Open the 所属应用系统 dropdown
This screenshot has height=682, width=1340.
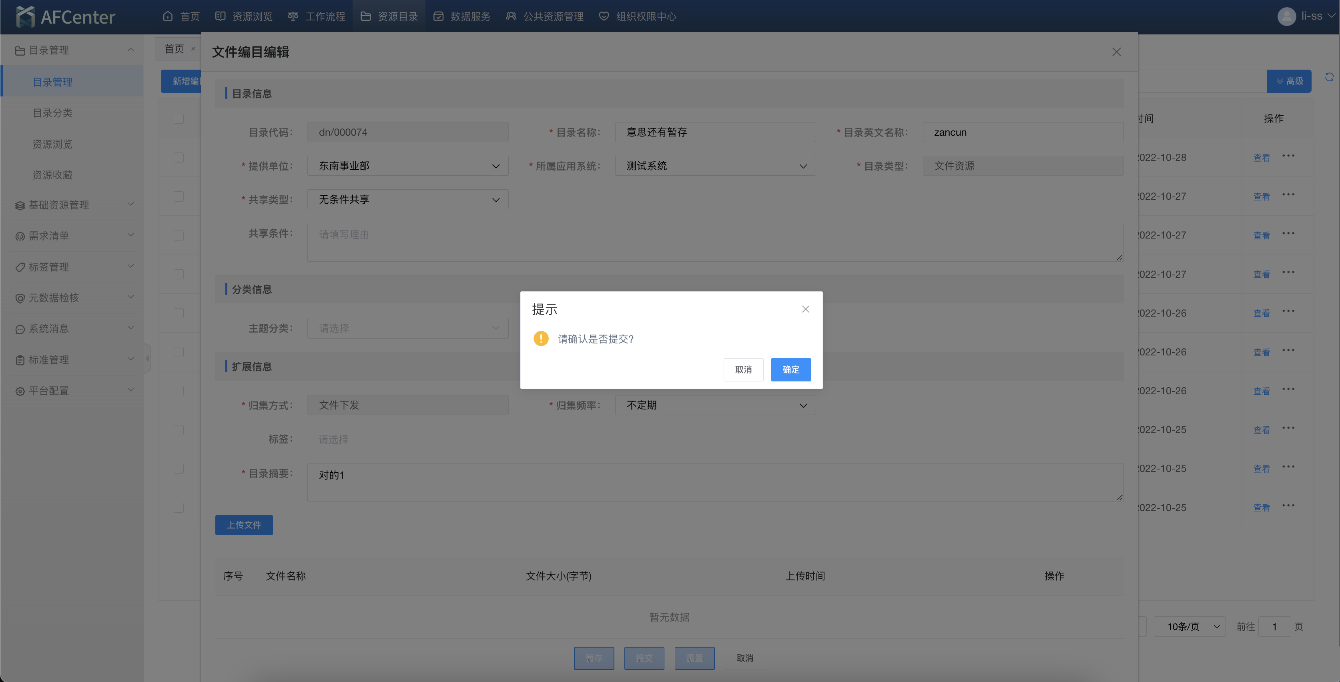[715, 166]
